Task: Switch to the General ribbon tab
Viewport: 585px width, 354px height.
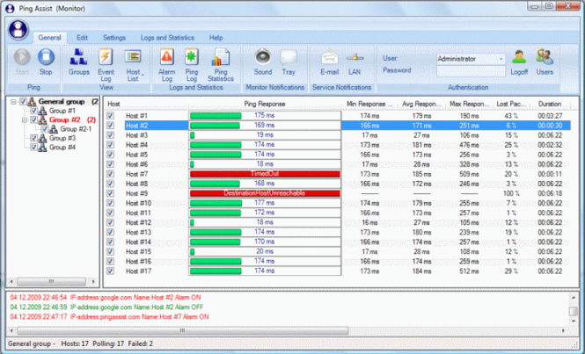Action: coord(49,38)
